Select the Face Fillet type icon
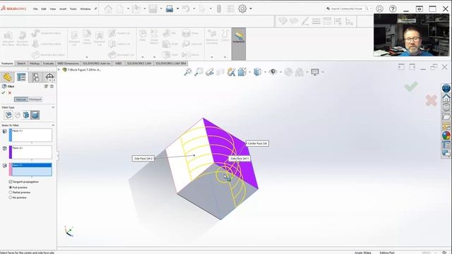Screen dimensions: 452x254 click(x=26, y=115)
